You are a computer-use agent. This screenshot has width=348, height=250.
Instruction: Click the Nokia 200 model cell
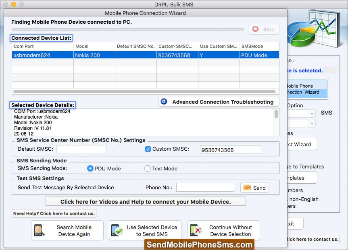coord(94,55)
